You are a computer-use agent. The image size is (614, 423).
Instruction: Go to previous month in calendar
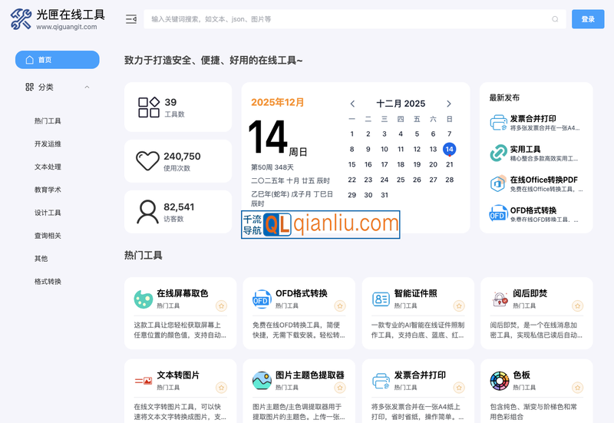tap(352, 104)
